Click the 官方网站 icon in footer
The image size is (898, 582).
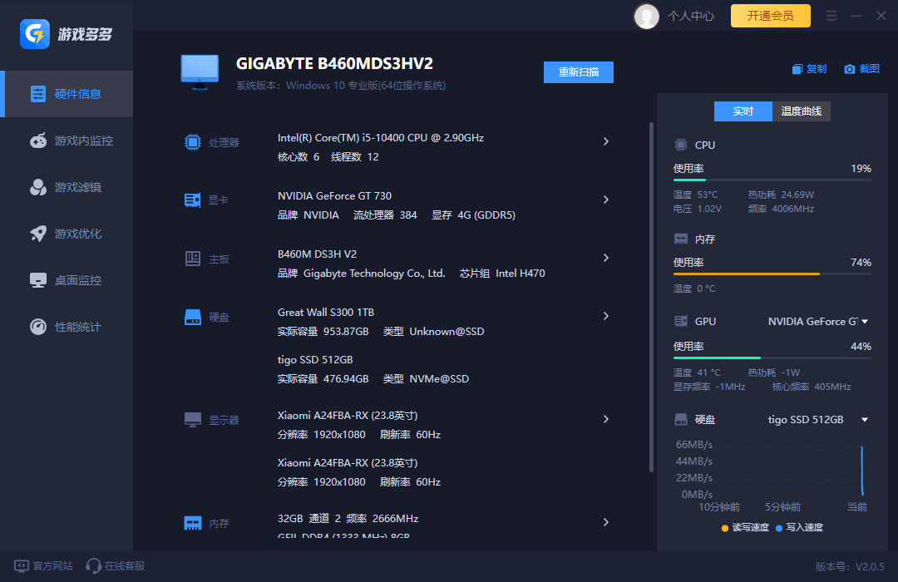(21, 566)
